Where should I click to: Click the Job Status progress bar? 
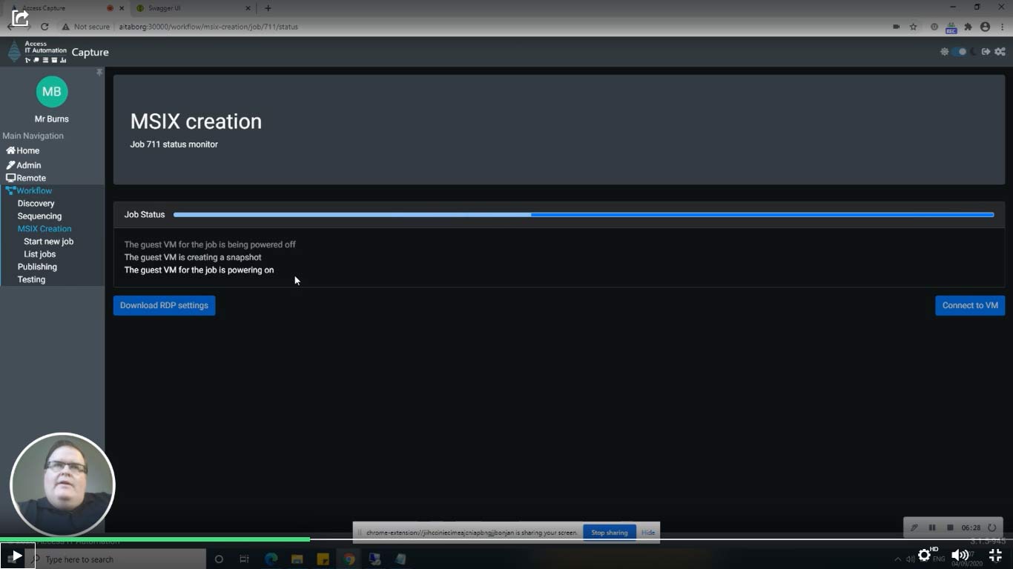point(583,214)
